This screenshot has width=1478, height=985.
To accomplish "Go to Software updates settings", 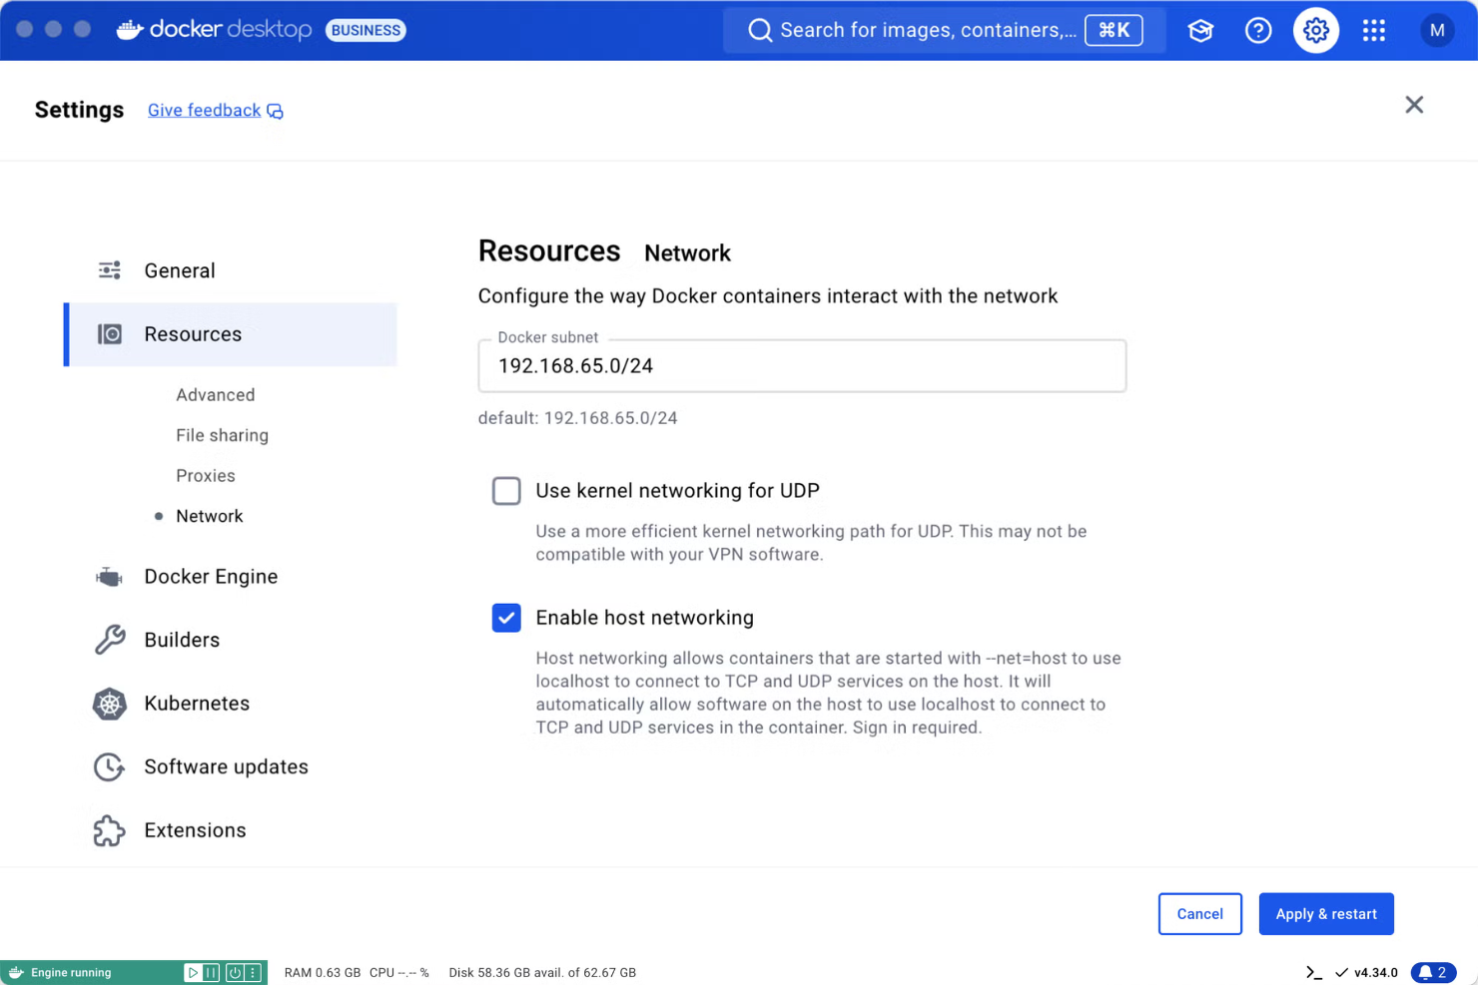I will pos(226,766).
